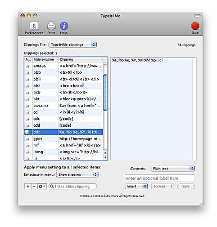
Task: Click the icon beside bbb
Action: pos(28,73)
